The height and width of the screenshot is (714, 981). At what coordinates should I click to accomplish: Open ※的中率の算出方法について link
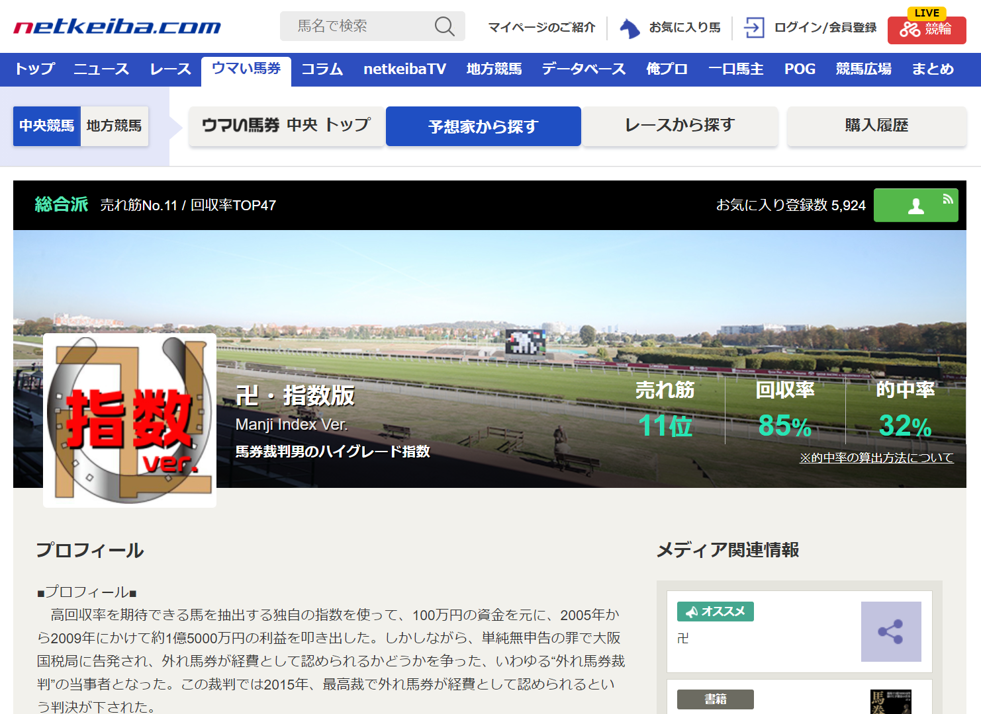pos(876,457)
